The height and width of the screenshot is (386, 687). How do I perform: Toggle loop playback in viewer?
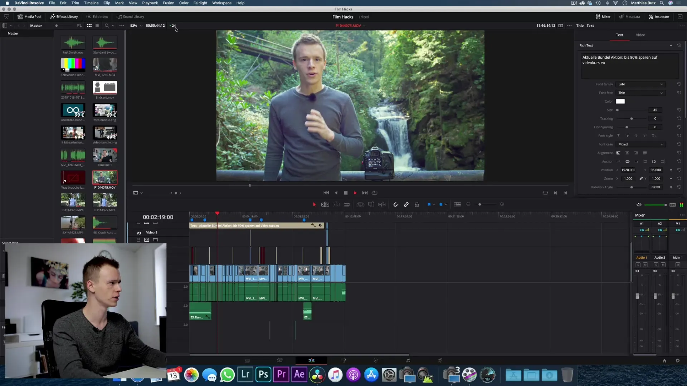pyautogui.click(x=375, y=193)
